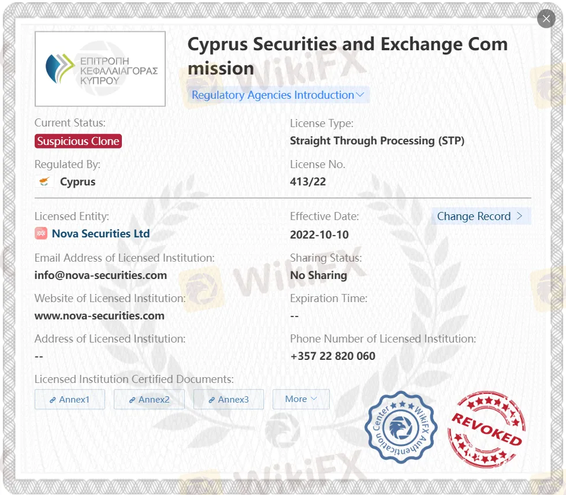
Task: Click the WikiFX Authentication Center seal
Action: pos(401,427)
